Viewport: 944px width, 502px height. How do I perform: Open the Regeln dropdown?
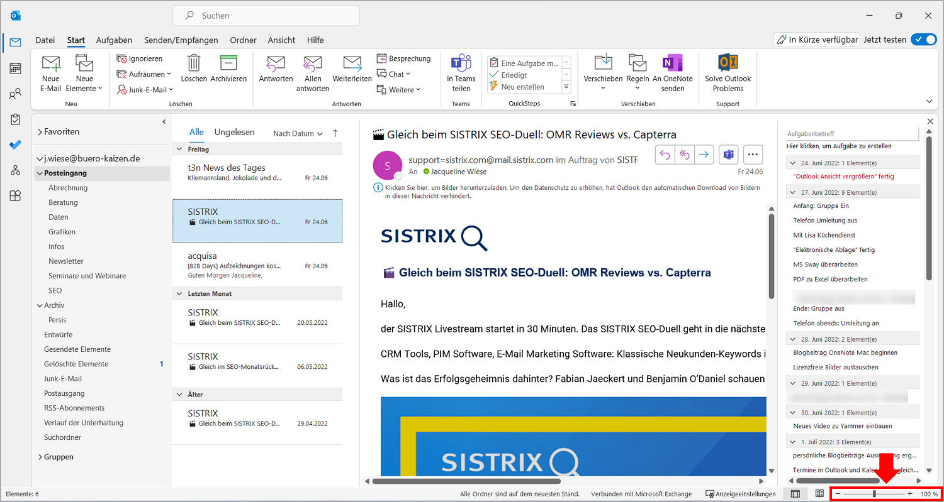(638, 73)
